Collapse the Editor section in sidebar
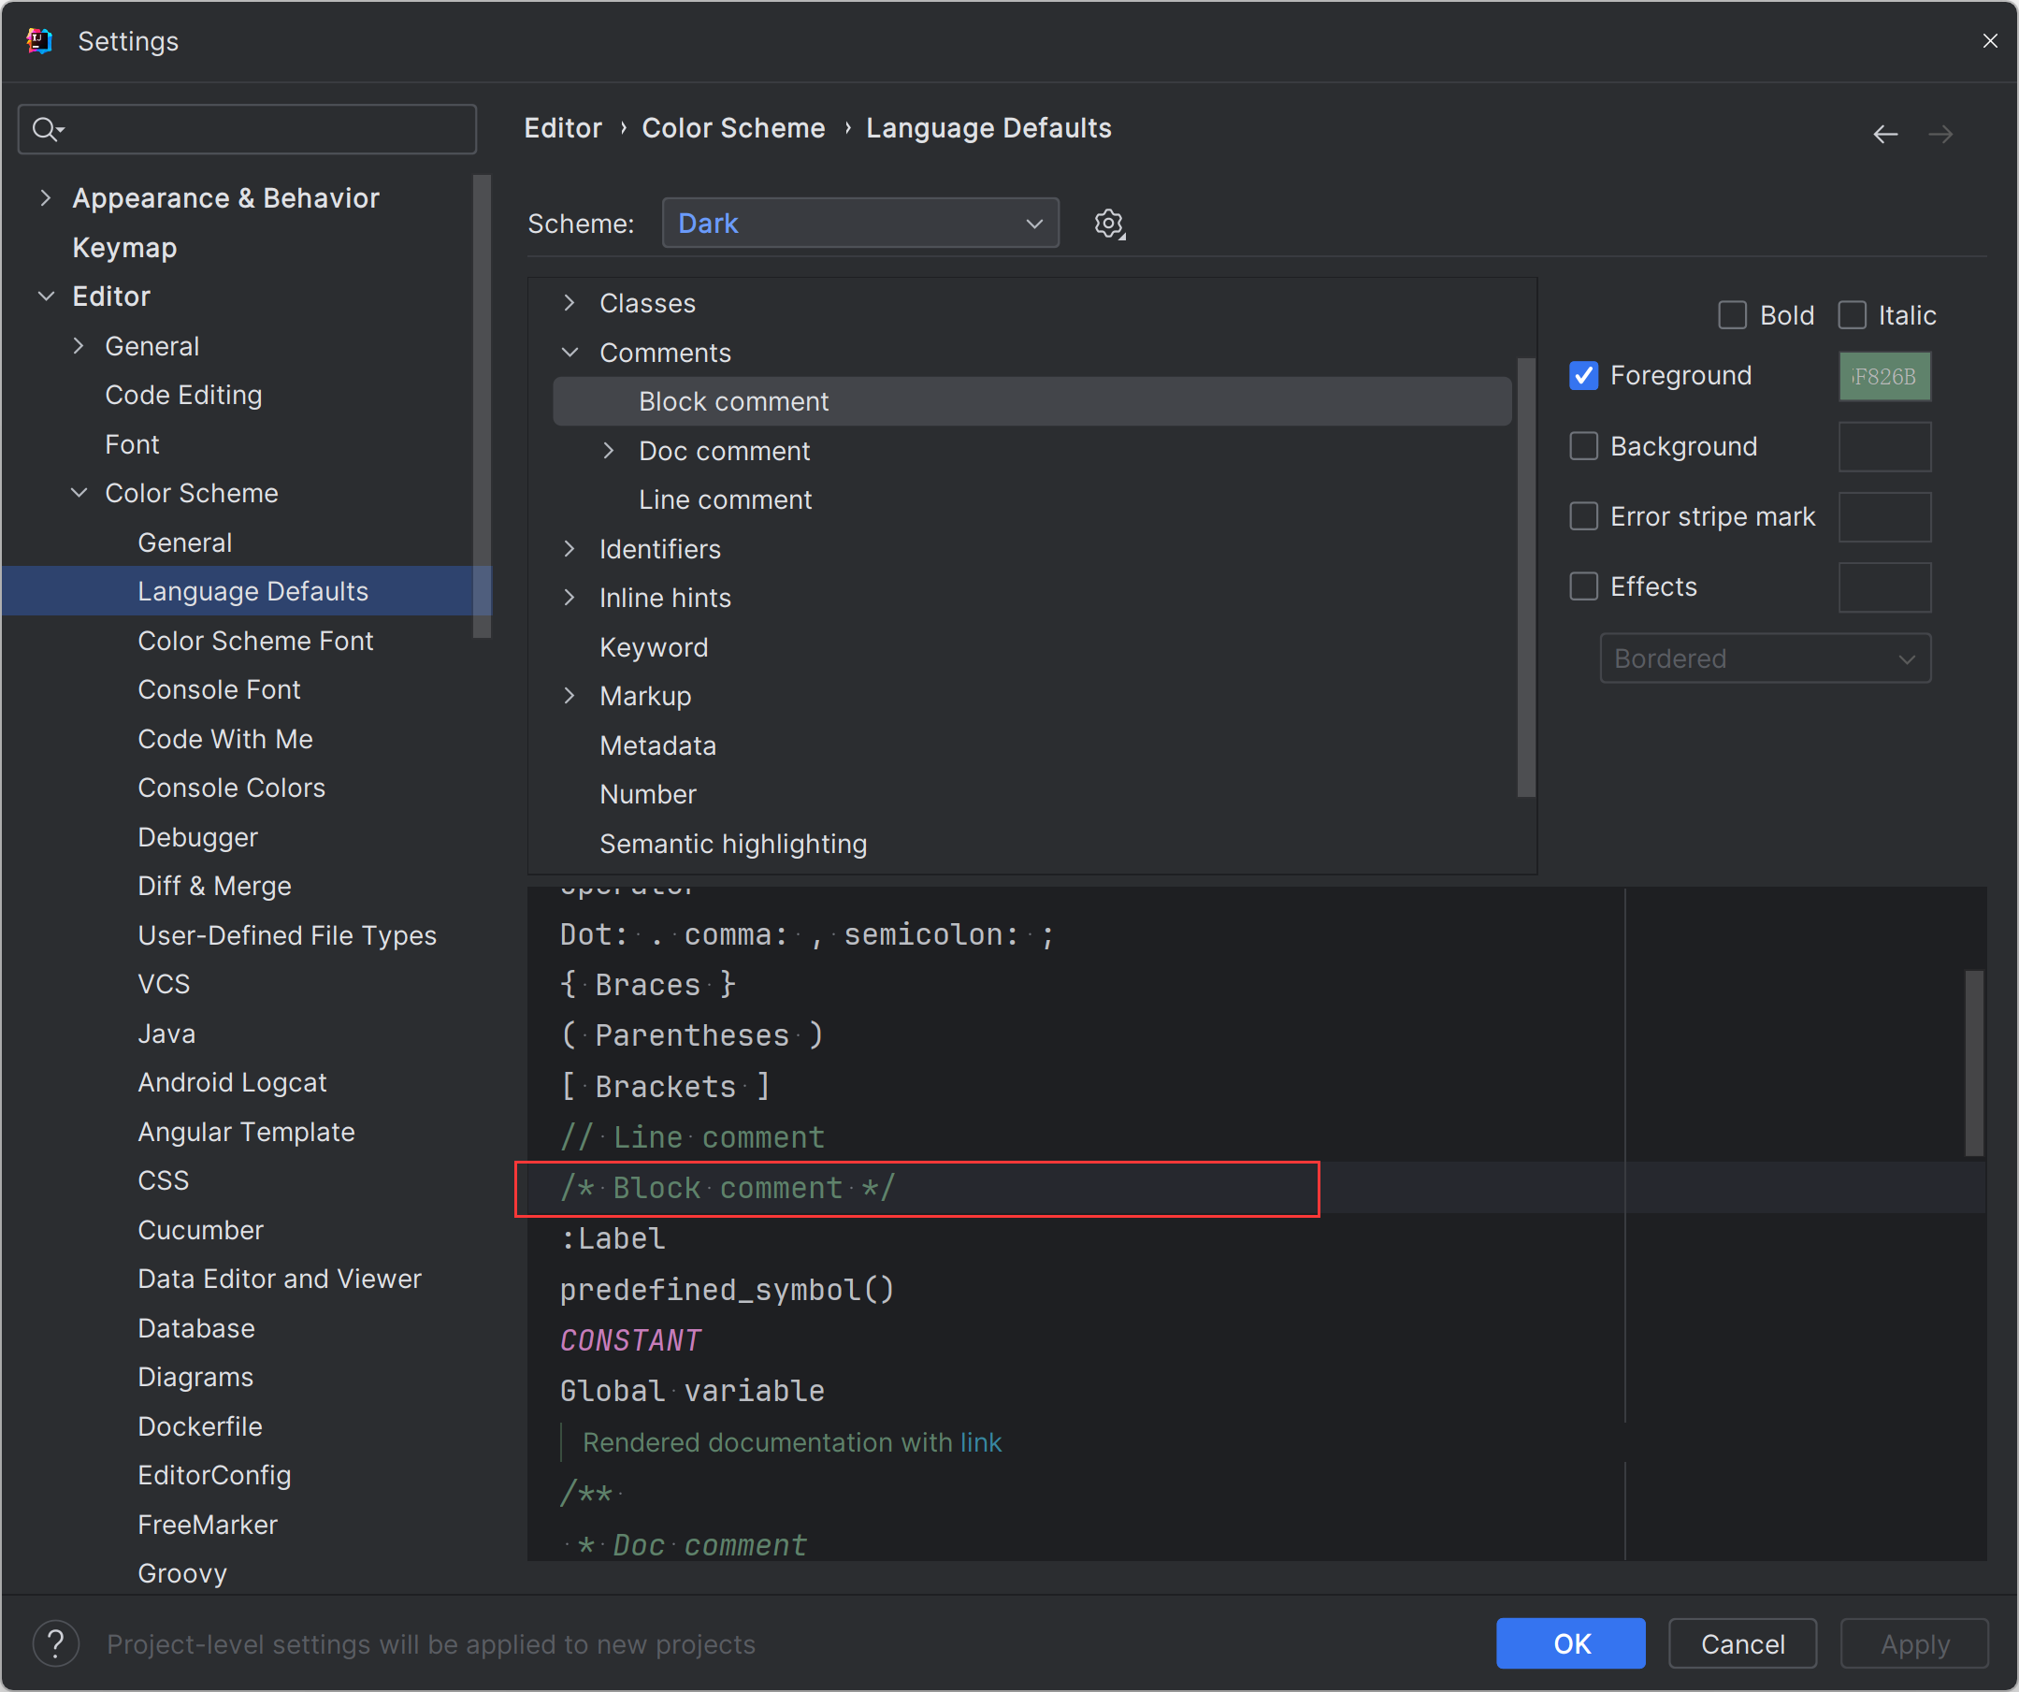 pyautogui.click(x=45, y=296)
